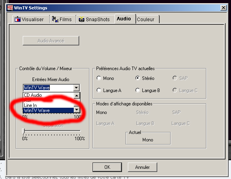Select WinTV Wave in the dropdown list
The width and height of the screenshot is (231, 179).
click(x=48, y=110)
